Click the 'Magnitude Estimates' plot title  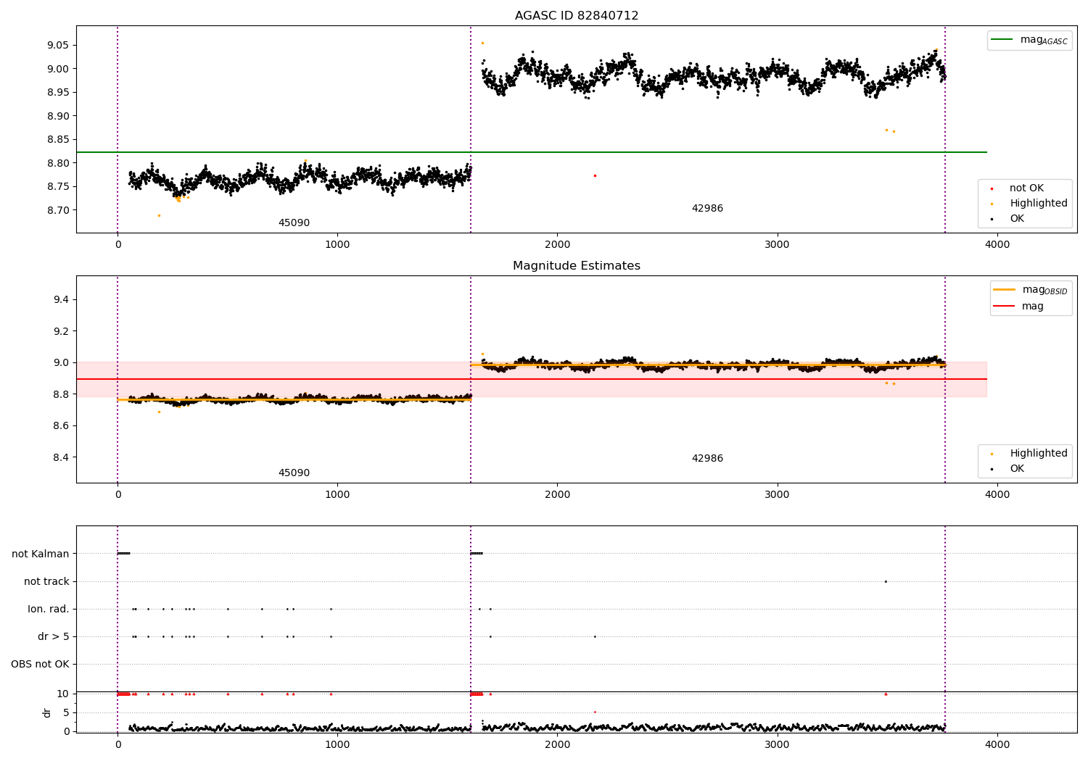[x=577, y=266]
